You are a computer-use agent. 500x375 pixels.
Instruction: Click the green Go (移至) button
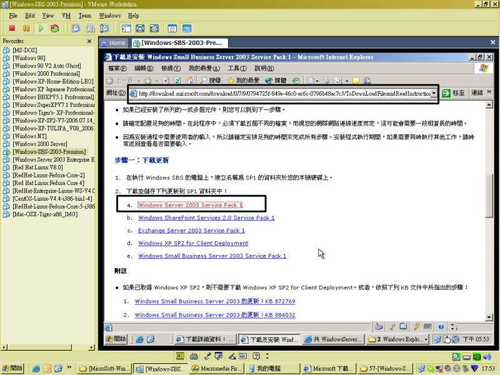[454, 92]
